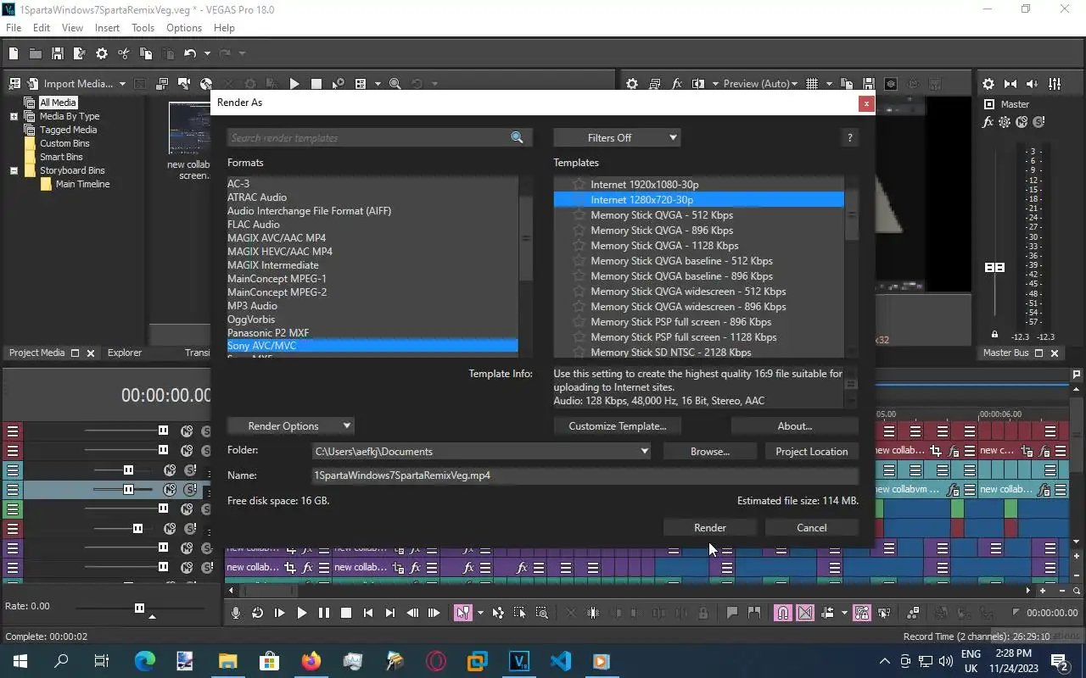Expand Render Options dropdown
1086x678 pixels.
[290, 425]
